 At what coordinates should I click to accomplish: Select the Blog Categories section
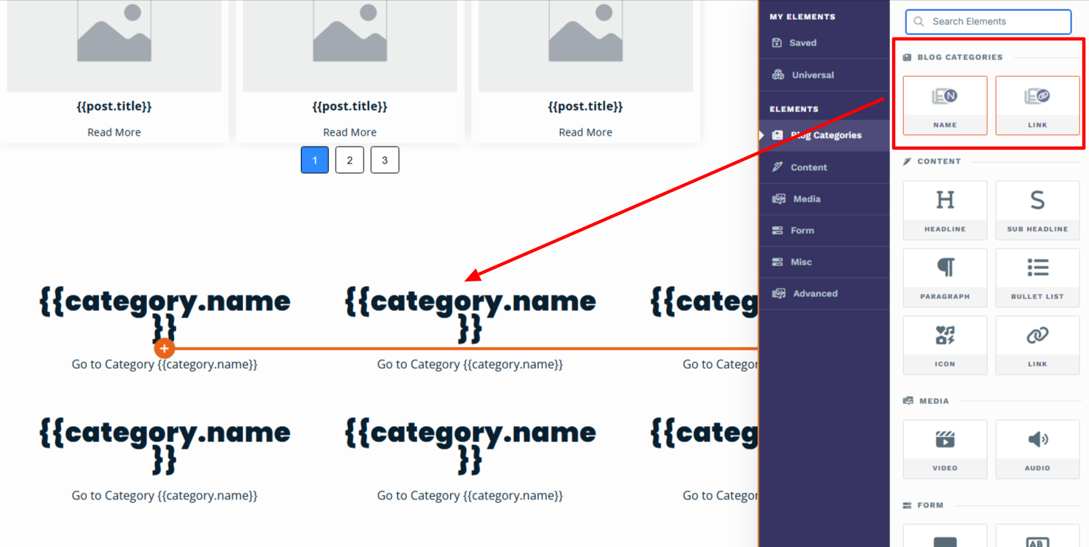(824, 136)
